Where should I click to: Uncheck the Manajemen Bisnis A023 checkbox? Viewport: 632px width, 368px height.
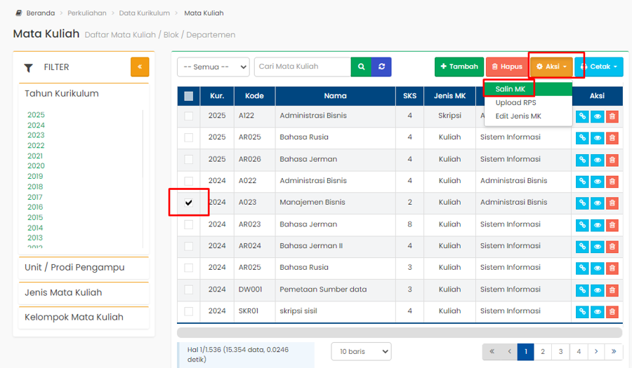(189, 203)
